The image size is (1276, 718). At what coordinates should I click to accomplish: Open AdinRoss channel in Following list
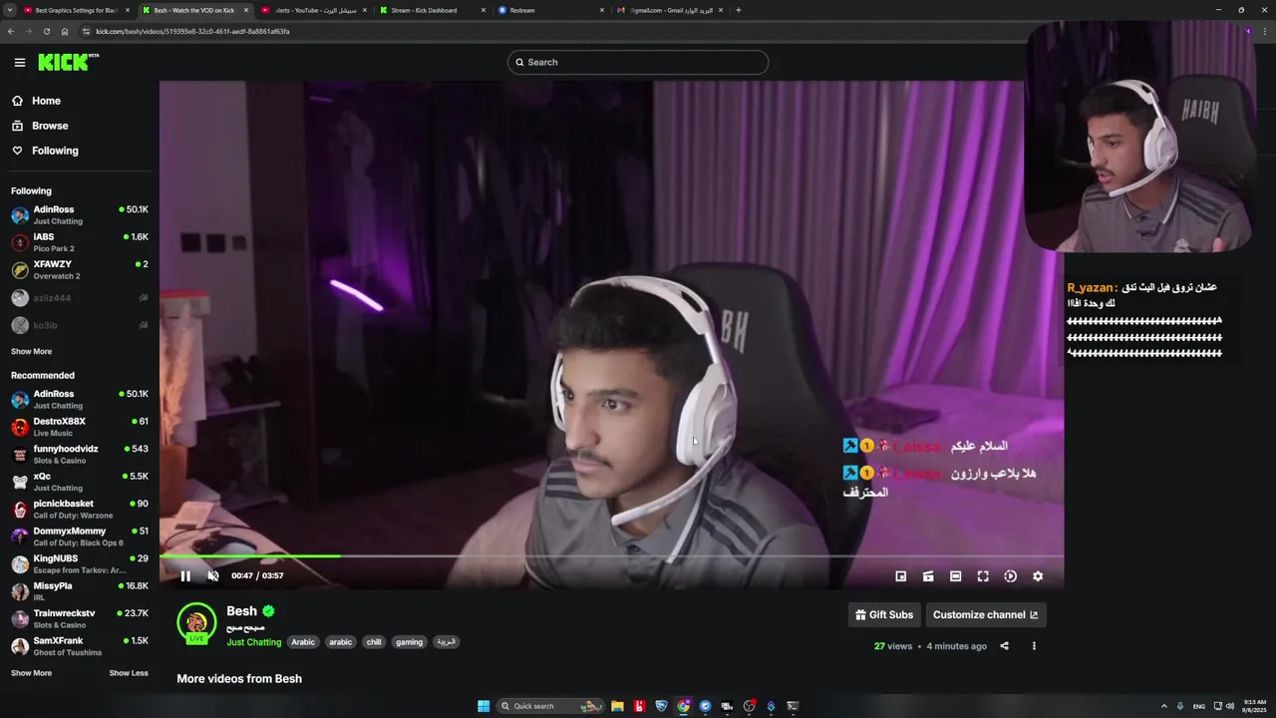(x=80, y=215)
